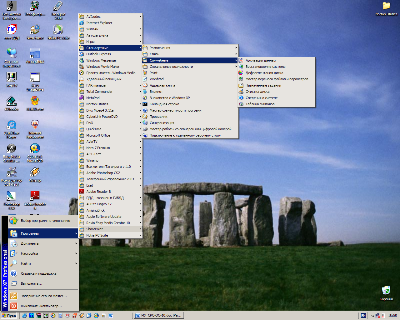Image resolution: width=400 pixels, height=320 pixels.
Task: Expand the Развлечения submenu arrow
Action: tap(236, 48)
